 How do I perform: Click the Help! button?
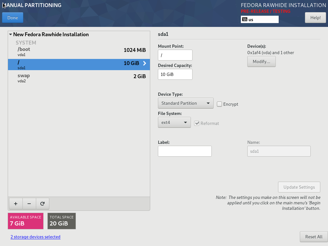(315, 18)
